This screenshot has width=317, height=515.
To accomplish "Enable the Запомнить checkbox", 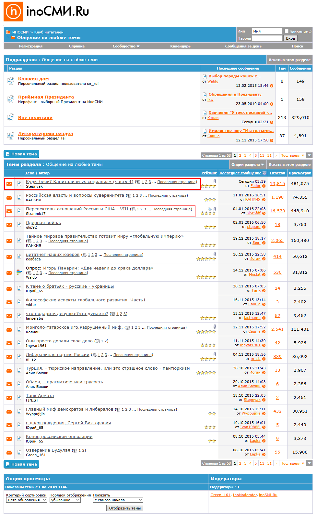I will click(287, 31).
